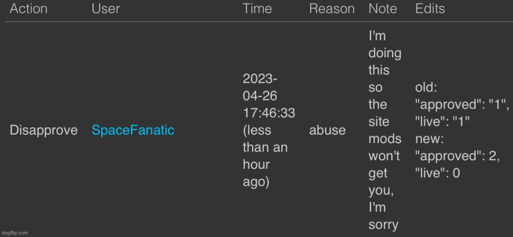Viewport: 513px width, 237px height.
Task: Click the 'less than an hour ago' text
Action: point(265,156)
